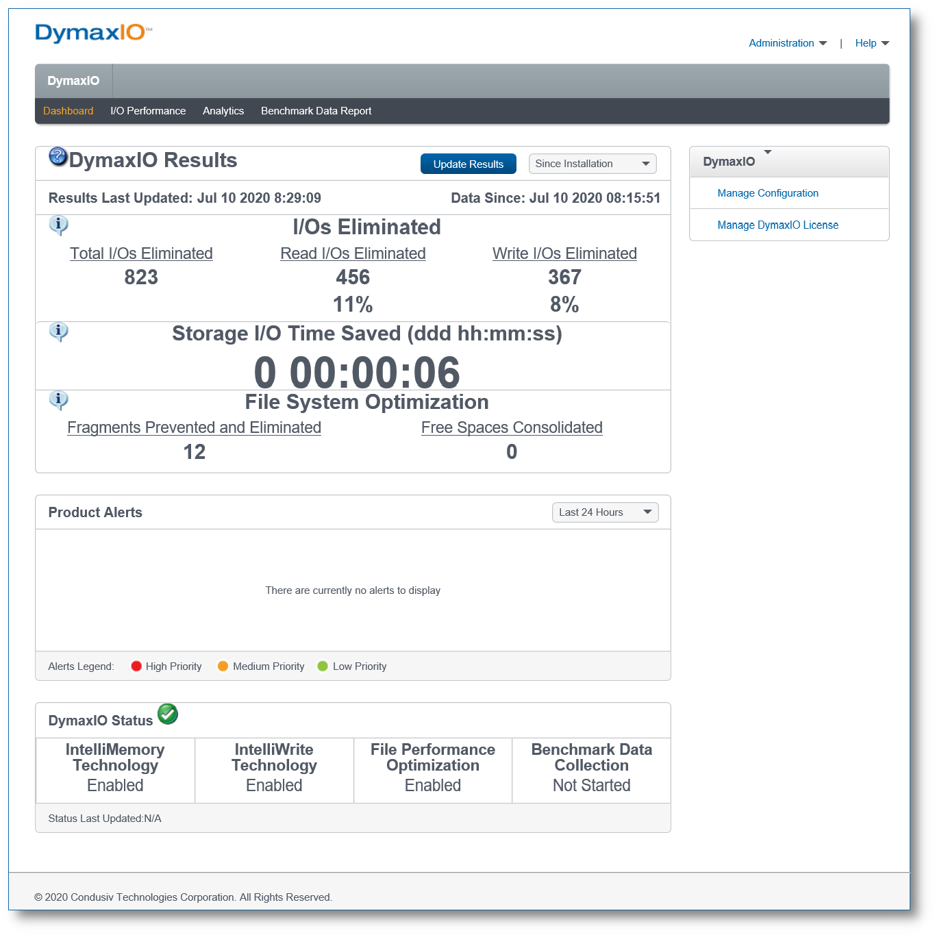Click the IntelliMemory Technology status cell
935x935 pixels.
[x=115, y=770]
